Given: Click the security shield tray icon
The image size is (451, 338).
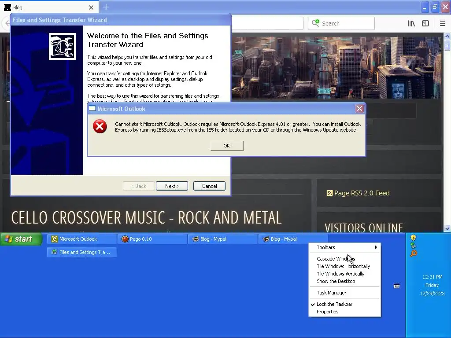Looking at the screenshot, I should [413, 237].
